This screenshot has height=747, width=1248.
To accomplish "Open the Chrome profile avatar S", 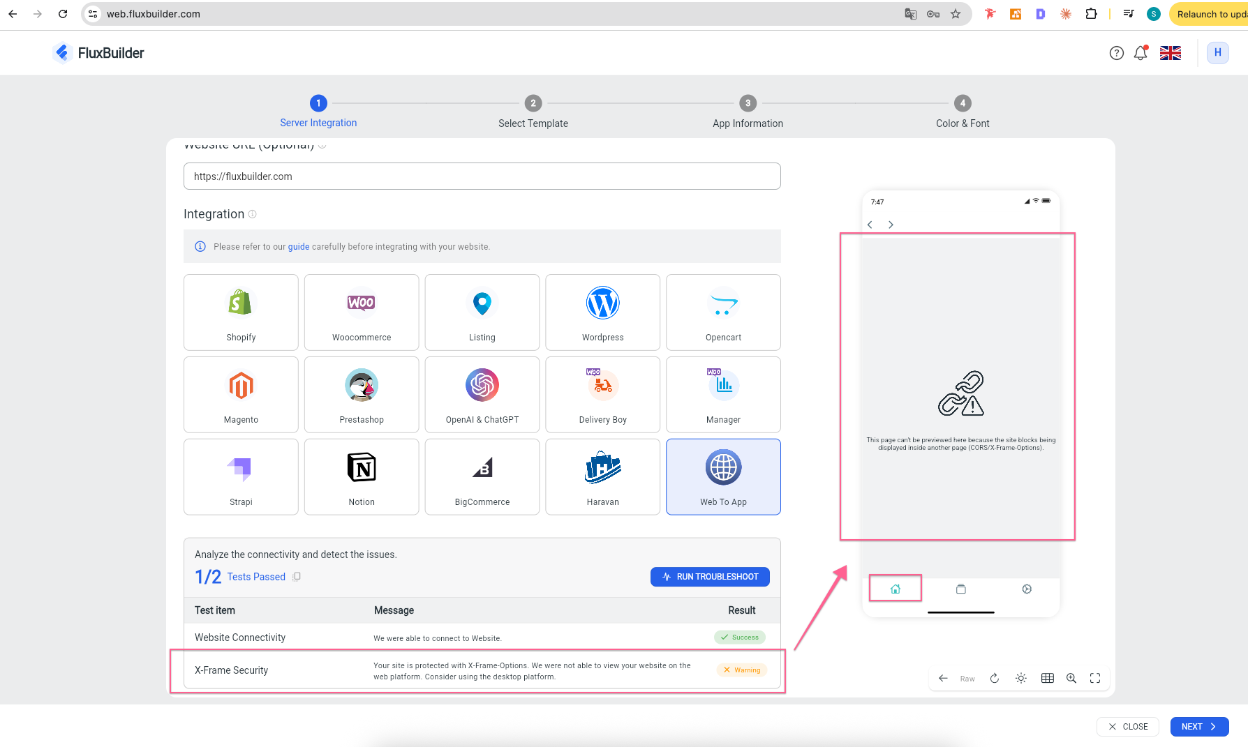I will pyautogui.click(x=1154, y=14).
